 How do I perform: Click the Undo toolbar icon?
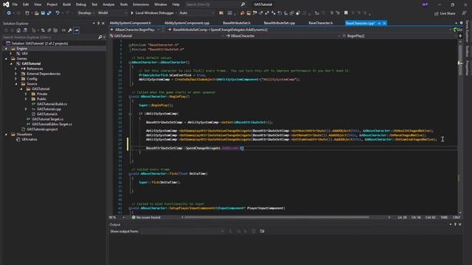[58, 13]
